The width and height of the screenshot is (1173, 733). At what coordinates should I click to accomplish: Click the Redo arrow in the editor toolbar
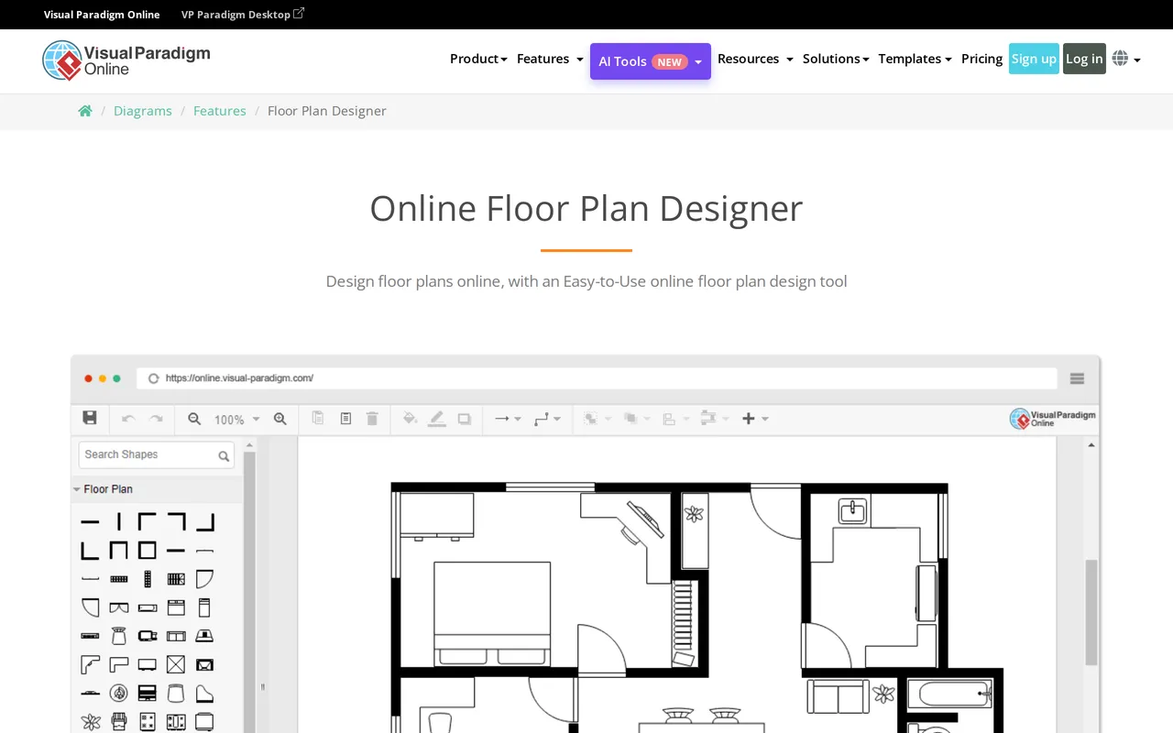click(x=157, y=419)
